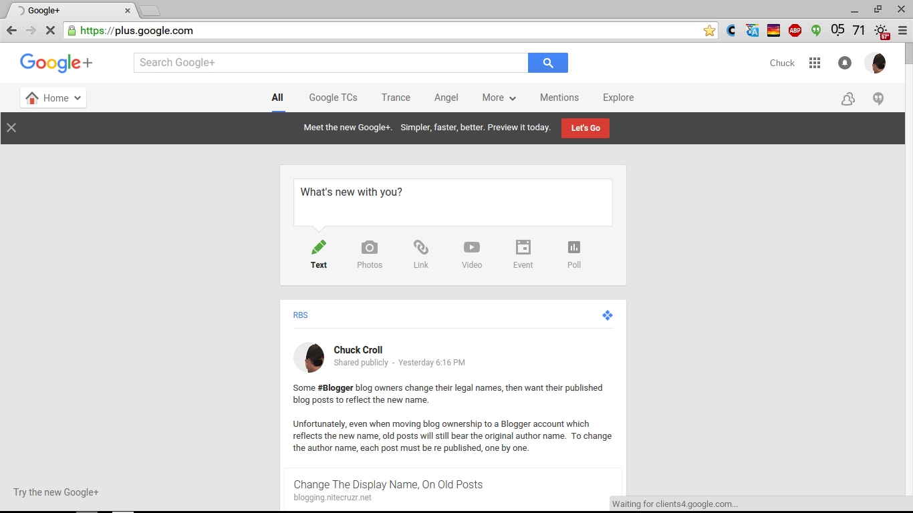This screenshot has height=513, width=913.
Task: Click the sunset image extension icon
Action: tap(773, 30)
